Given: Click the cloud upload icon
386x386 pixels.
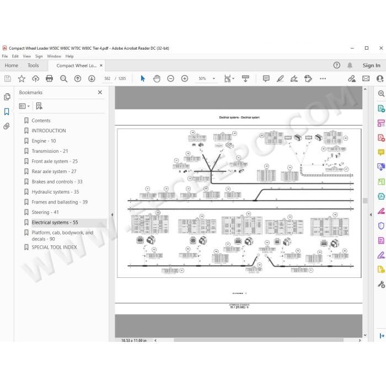Looking at the screenshot, I should coord(36,78).
